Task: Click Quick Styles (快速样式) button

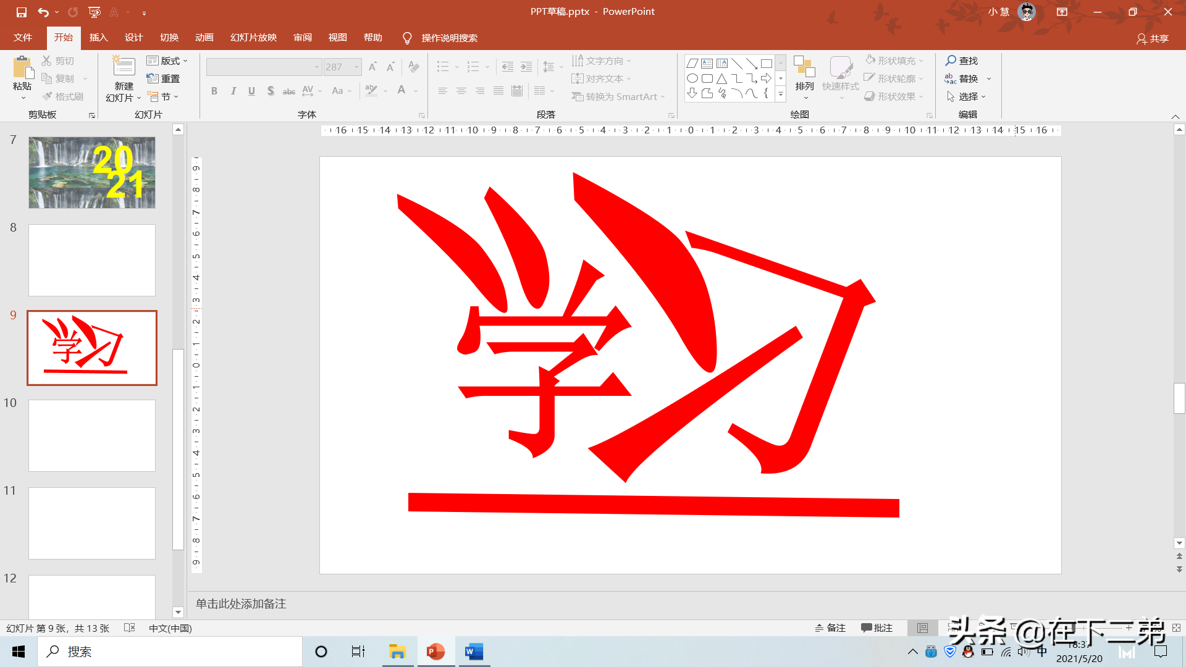Action: click(841, 77)
